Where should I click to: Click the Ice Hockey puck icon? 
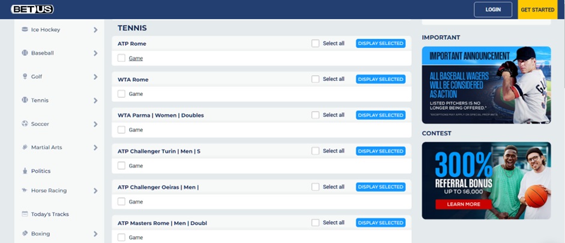click(25, 29)
